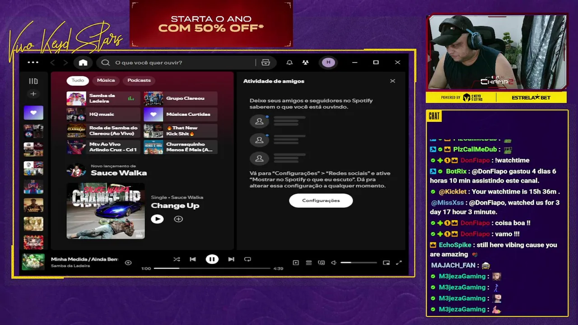Navigate back with the left arrow
Screen dimensions: 578x325
click(x=53, y=63)
